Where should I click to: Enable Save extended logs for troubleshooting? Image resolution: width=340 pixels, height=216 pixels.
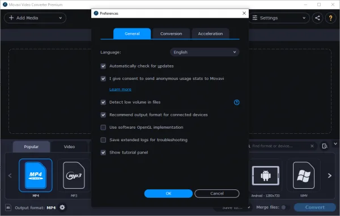(x=103, y=140)
